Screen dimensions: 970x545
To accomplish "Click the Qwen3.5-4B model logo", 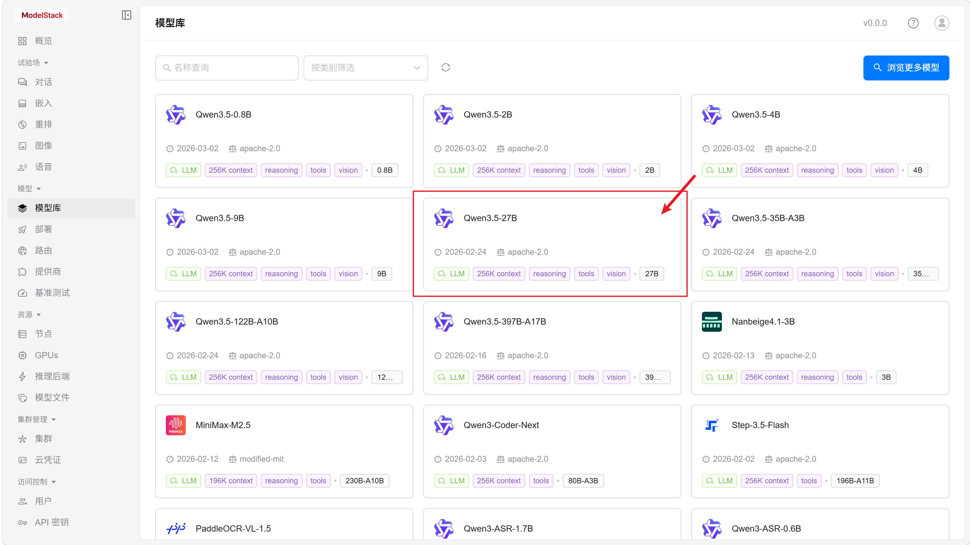I will click(x=712, y=114).
